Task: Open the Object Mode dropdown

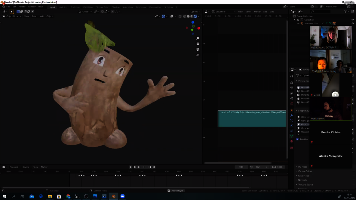Action: [x=12, y=16]
